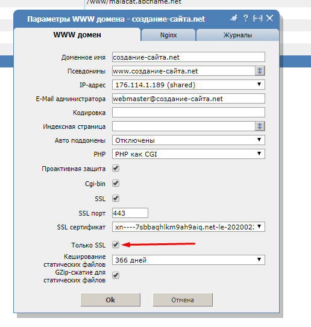
Task: Confirm settings with the Ok button
Action: click(110, 300)
